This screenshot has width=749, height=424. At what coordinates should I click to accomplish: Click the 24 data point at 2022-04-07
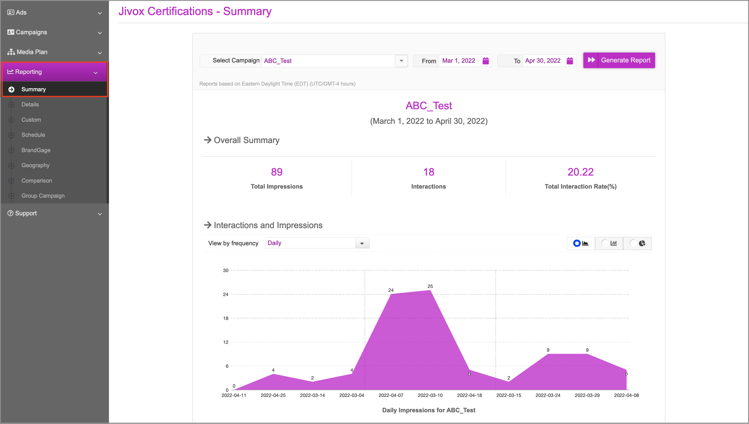(391, 294)
